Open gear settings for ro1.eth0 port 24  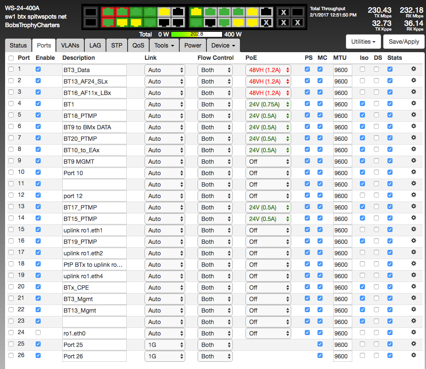pyautogui.click(x=414, y=333)
